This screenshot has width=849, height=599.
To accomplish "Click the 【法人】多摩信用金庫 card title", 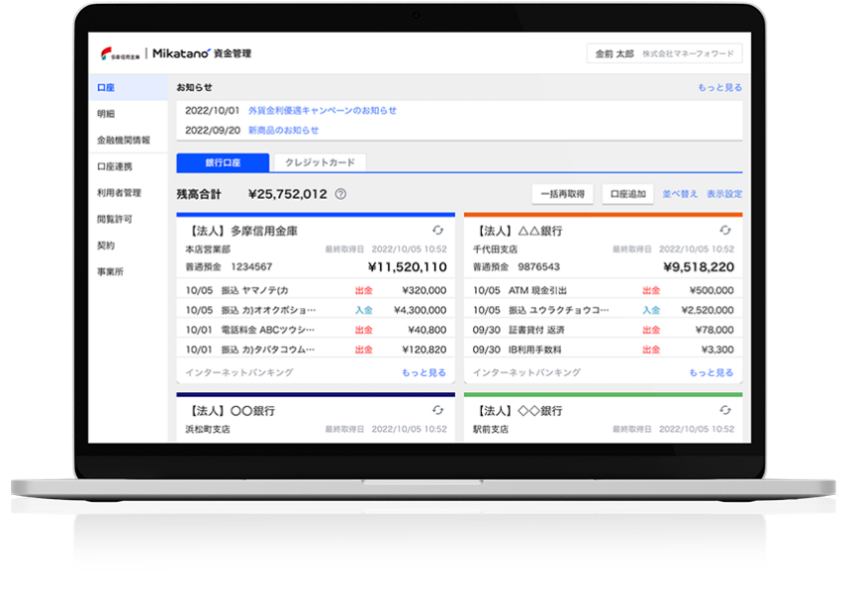I will tap(241, 232).
